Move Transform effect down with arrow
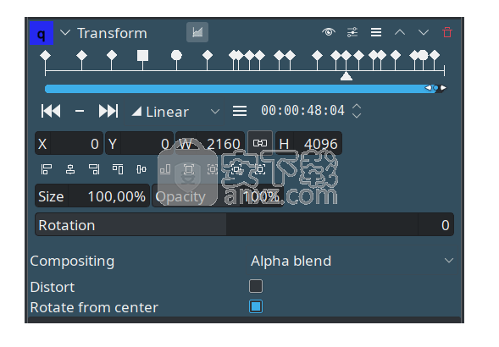Viewport: 499px width, 347px height. pos(424,32)
